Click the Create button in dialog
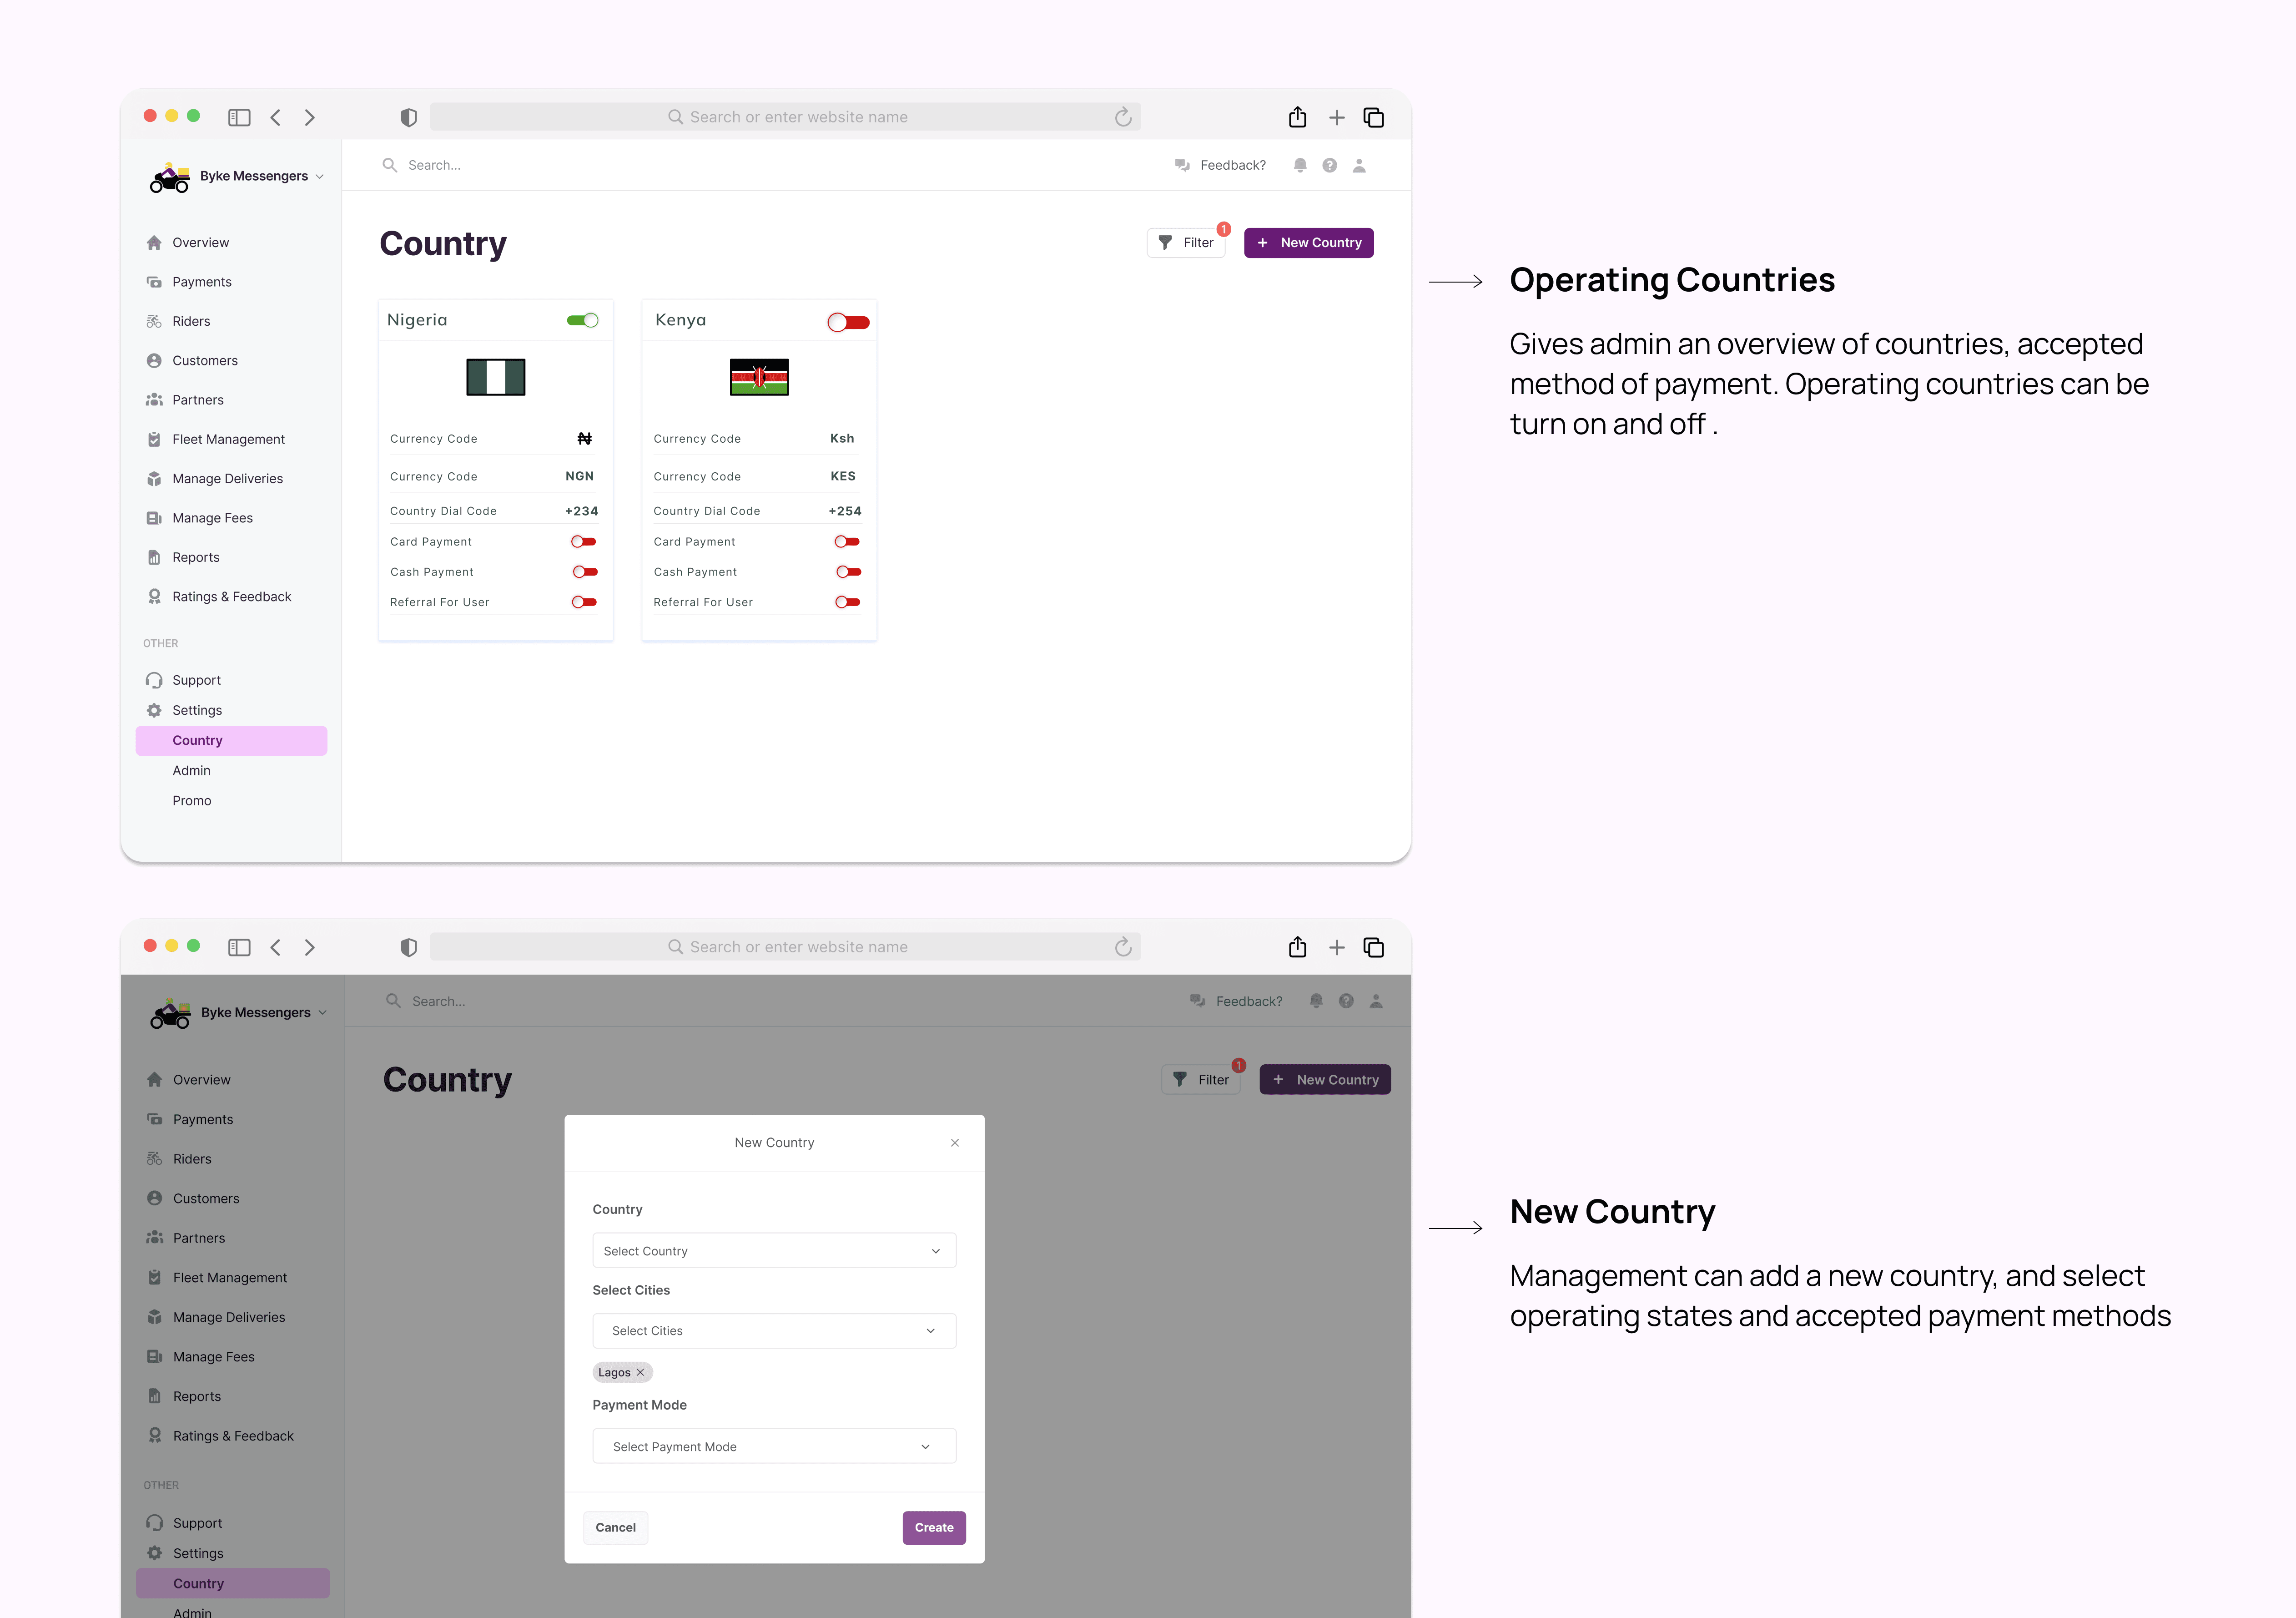The width and height of the screenshot is (2296, 1618). coord(933,1527)
